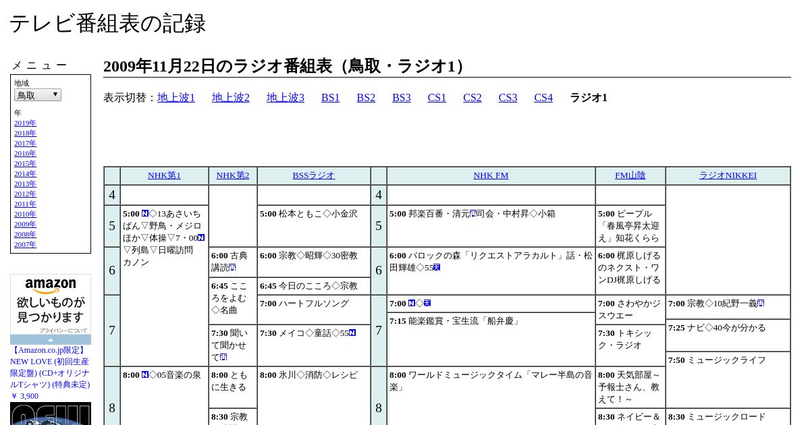This screenshot has height=425, width=810.
Task: Switch view to BS2
Action: tap(366, 98)
